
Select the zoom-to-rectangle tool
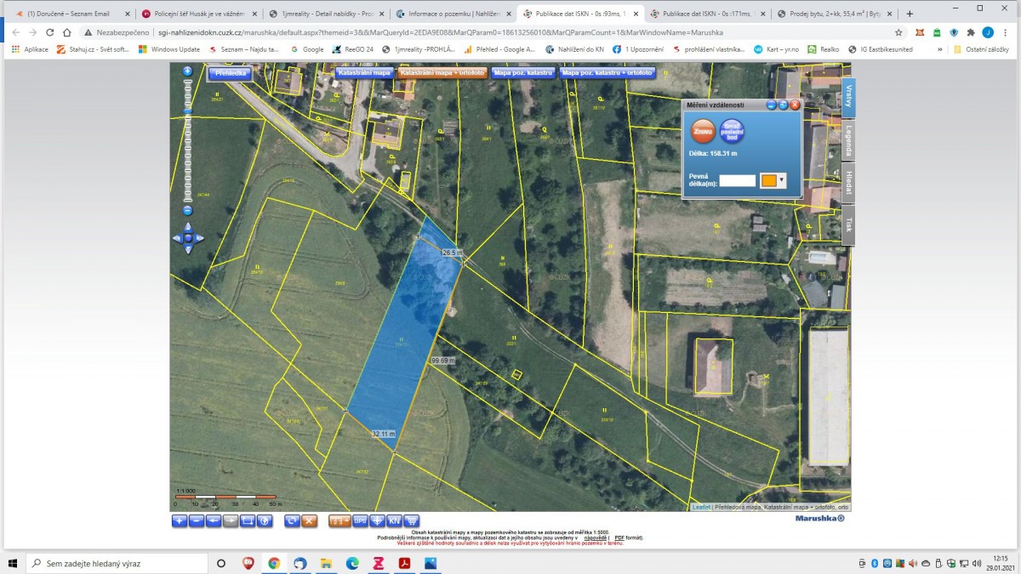click(x=248, y=520)
